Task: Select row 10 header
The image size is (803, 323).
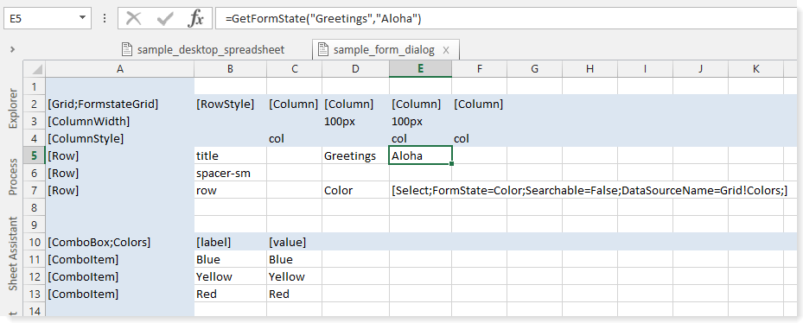Action: (x=35, y=242)
